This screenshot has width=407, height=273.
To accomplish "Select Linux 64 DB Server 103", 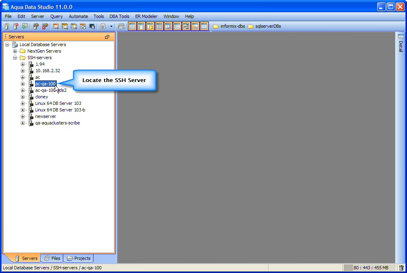I will pos(58,103).
